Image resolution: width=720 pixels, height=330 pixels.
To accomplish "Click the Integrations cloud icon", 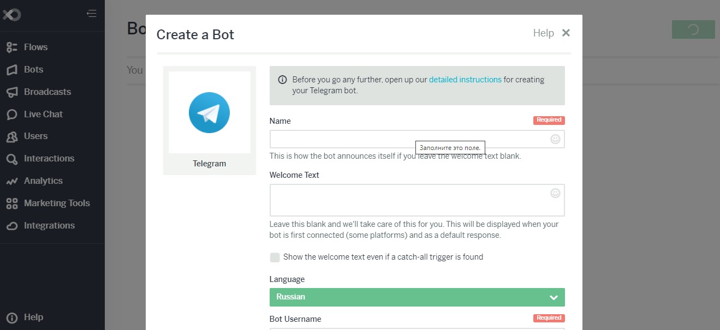I will click(x=12, y=226).
